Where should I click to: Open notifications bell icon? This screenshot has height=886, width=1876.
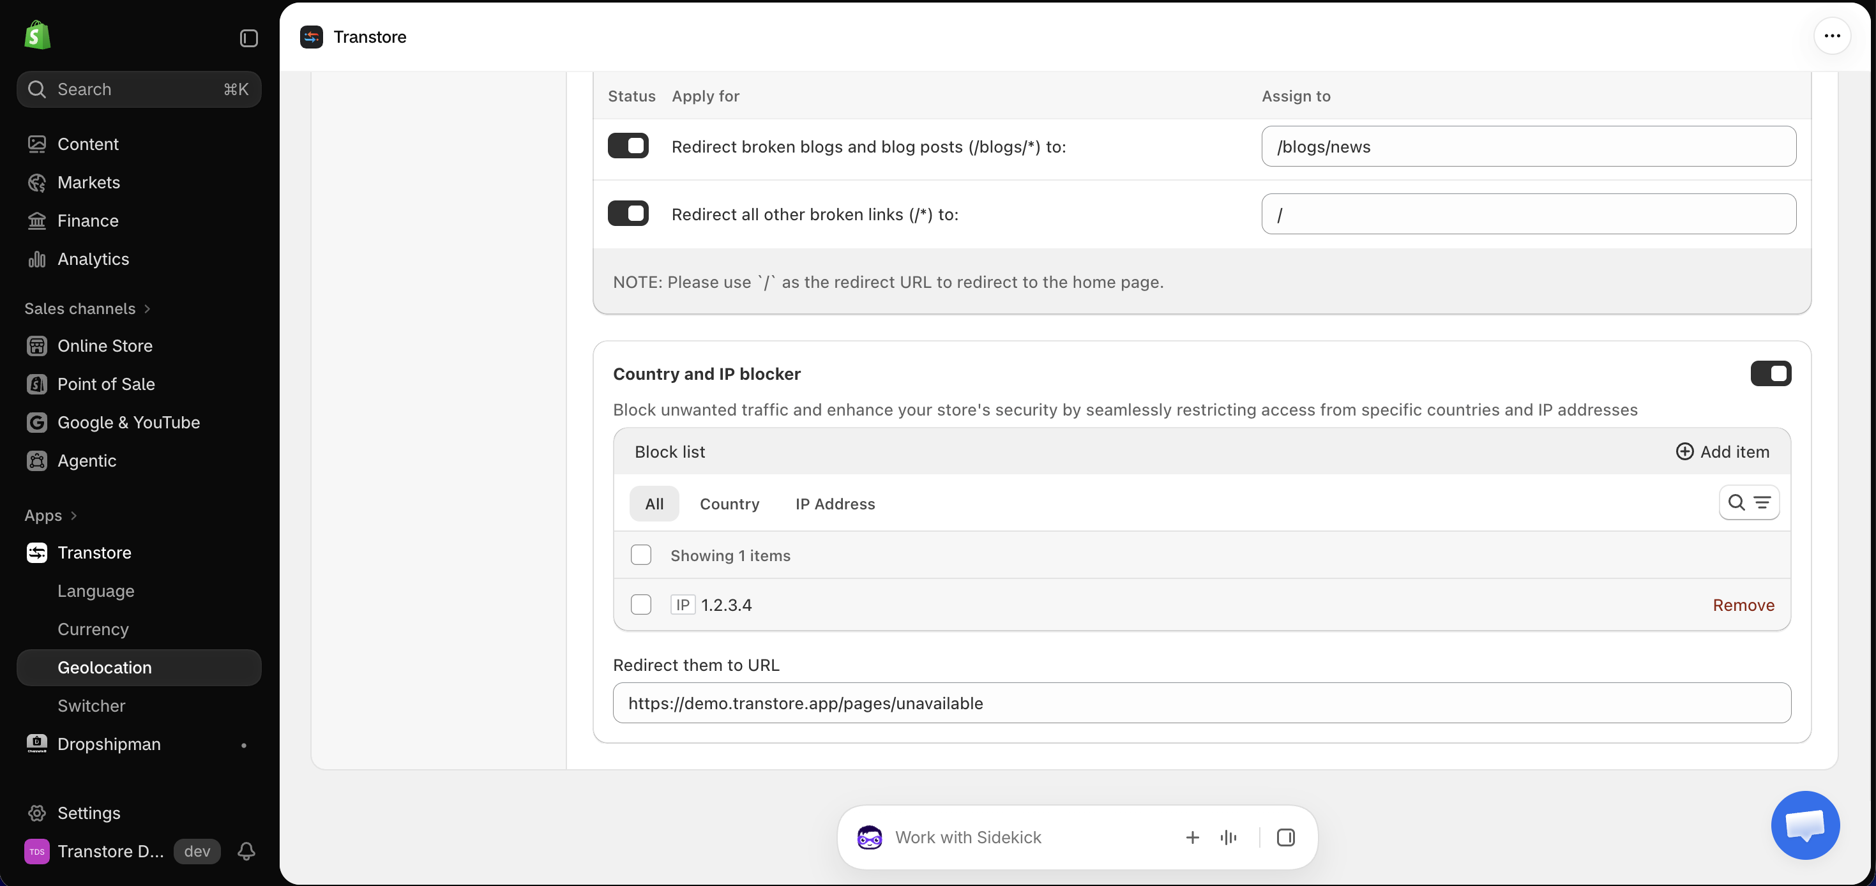click(246, 851)
